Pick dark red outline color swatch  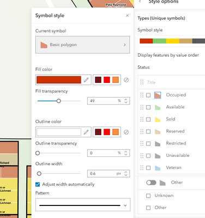[98, 132]
